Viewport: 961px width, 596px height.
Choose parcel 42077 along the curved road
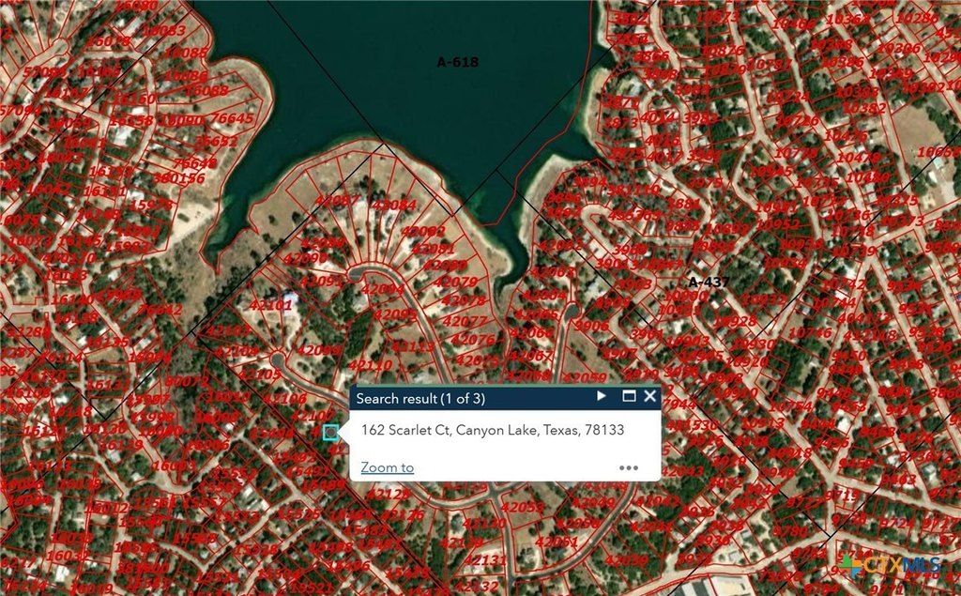click(x=464, y=321)
